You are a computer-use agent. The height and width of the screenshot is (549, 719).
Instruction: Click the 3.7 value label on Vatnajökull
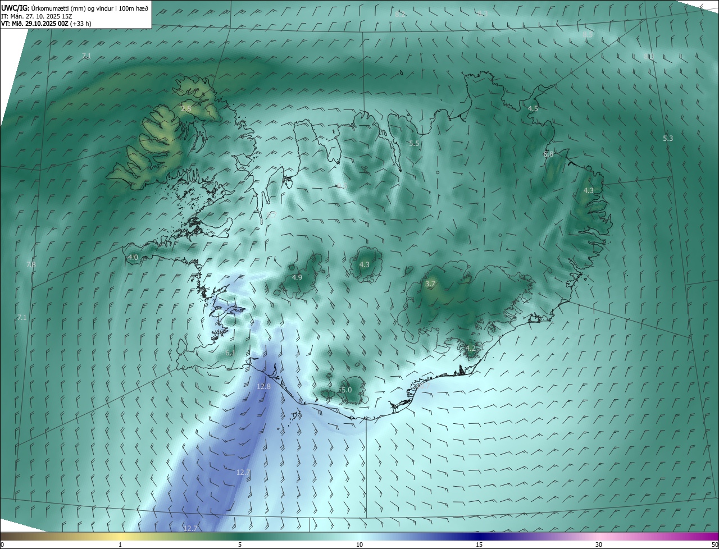tap(430, 284)
